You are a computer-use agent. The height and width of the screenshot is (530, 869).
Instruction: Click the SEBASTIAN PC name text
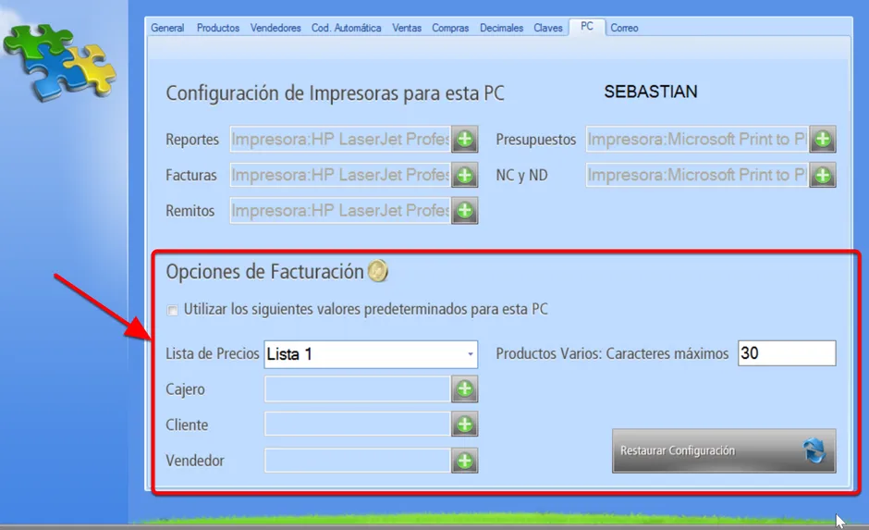coord(651,92)
